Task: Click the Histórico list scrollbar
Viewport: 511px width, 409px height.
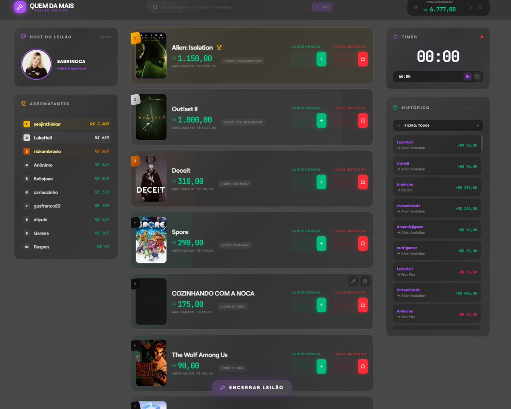Action: (x=482, y=143)
